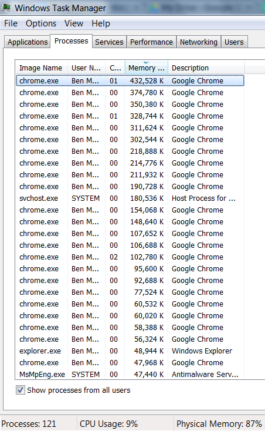Click the Host Process for description cell
This screenshot has width=265, height=431.
203,198
